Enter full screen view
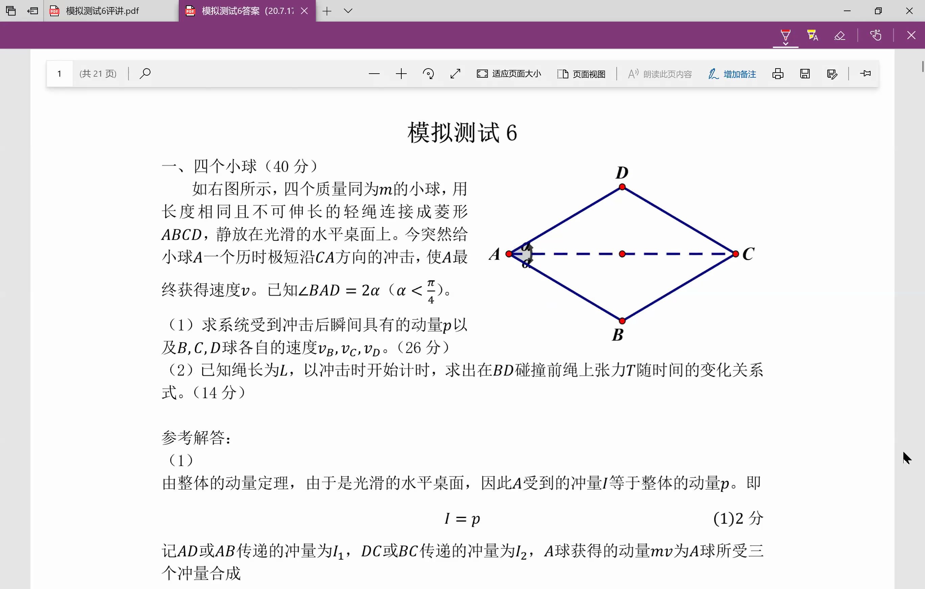The width and height of the screenshot is (925, 589). click(455, 74)
